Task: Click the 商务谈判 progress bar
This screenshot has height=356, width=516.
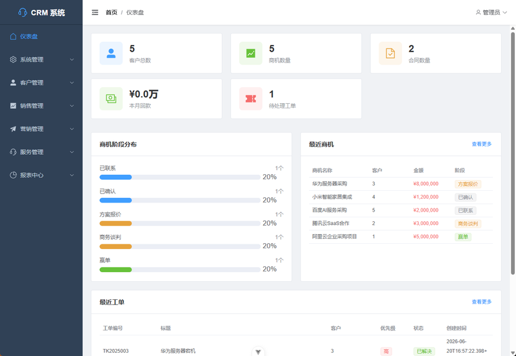Action: [x=180, y=246]
